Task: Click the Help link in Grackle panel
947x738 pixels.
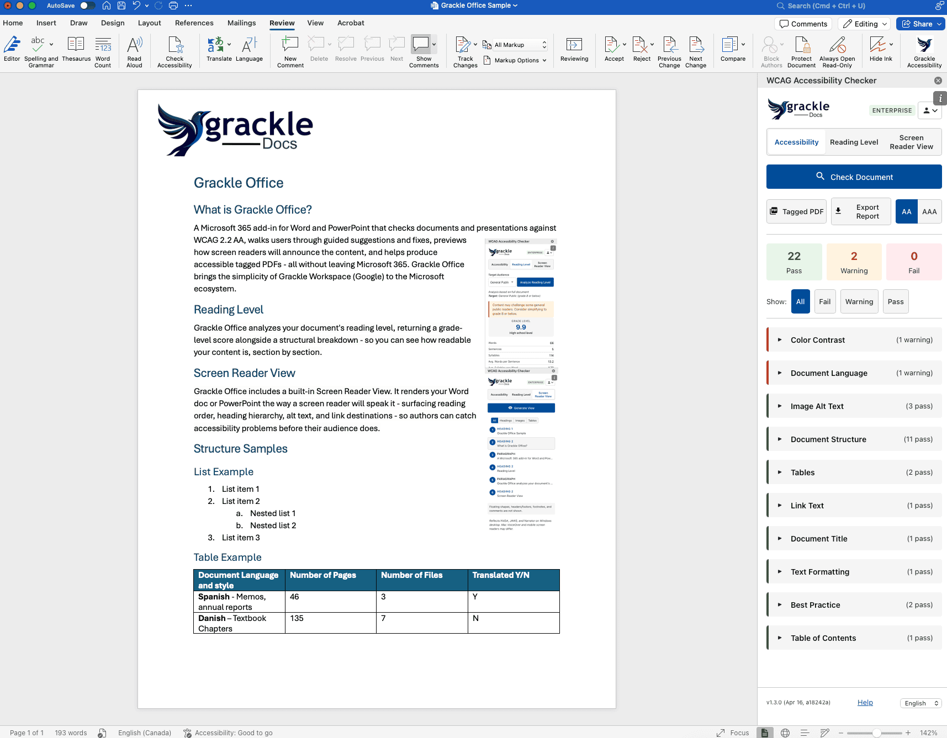Action: 865,703
